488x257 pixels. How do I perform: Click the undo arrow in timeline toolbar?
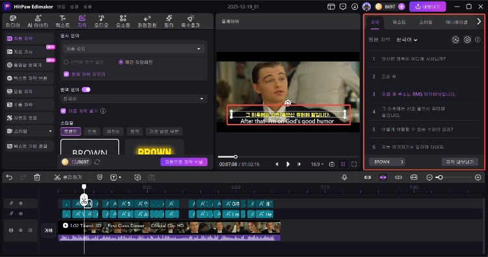pyautogui.click(x=9, y=177)
